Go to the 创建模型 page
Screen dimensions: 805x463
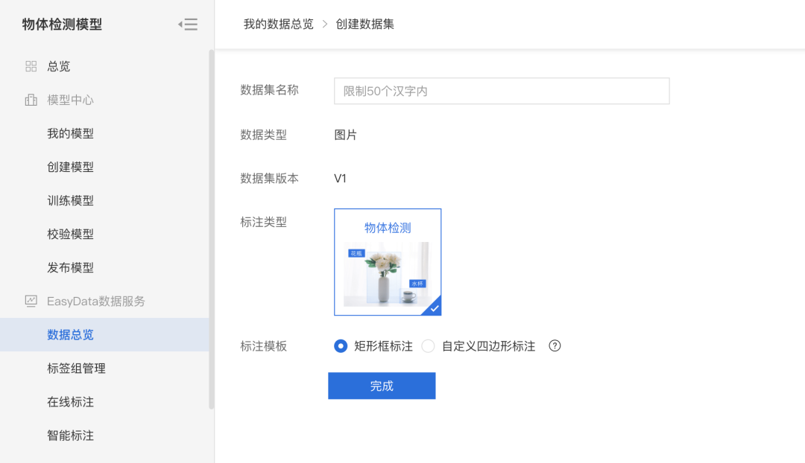point(70,167)
